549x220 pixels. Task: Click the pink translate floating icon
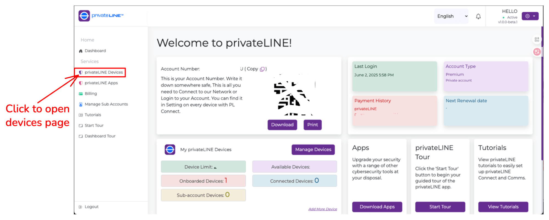pyautogui.click(x=537, y=52)
